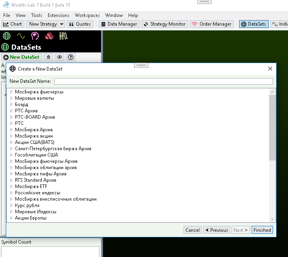
Task: Click the list scrollbar down arrow
Action: click(272, 219)
